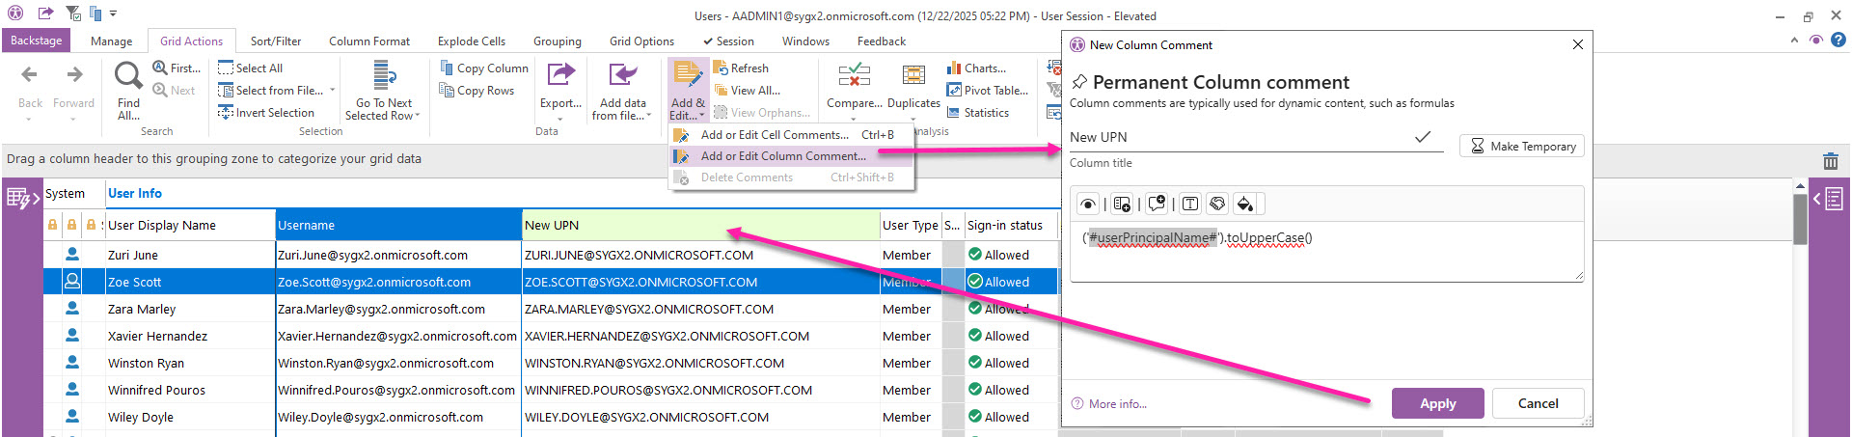Toggle the eye preview icon in comment editor

[1088, 204]
